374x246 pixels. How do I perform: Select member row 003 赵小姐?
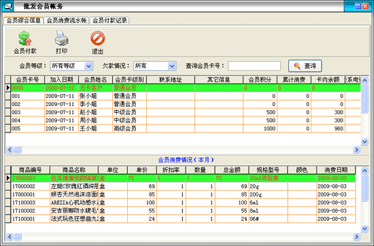click(183, 112)
